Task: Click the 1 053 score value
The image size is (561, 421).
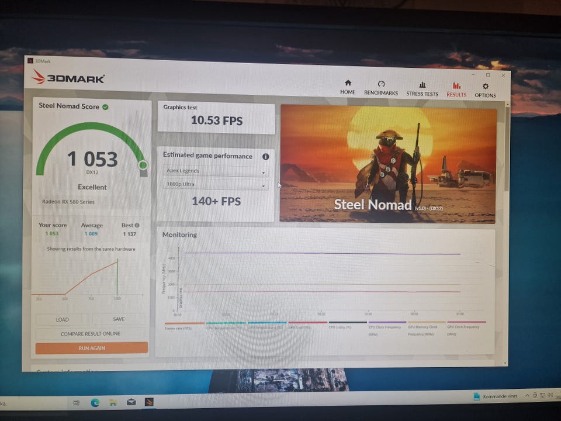Action: click(x=92, y=158)
